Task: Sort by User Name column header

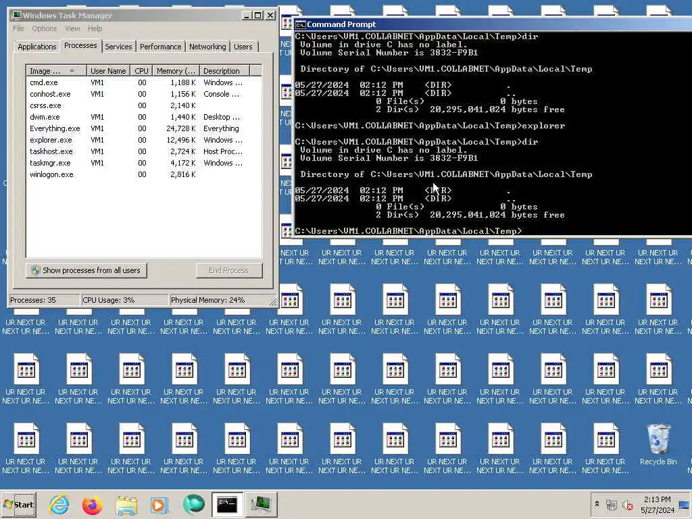Action: tap(108, 70)
